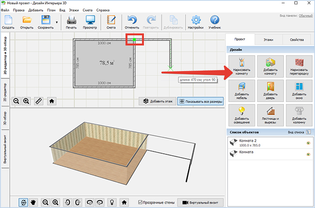Screen dimensions: 315x208
Task: Open the План menu
Action: point(51,10)
